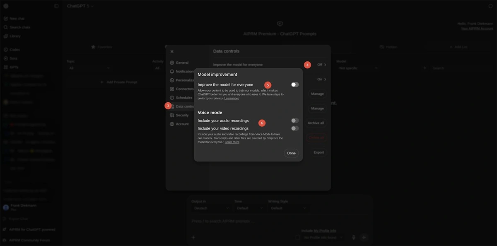Screen dimensions: 497x246
Task: Open the Output in Deutsch dropdown
Action: 210,208
